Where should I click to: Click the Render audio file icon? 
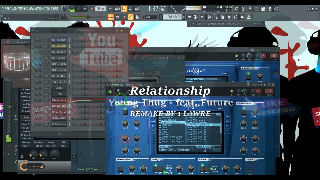click(x=270, y=9)
